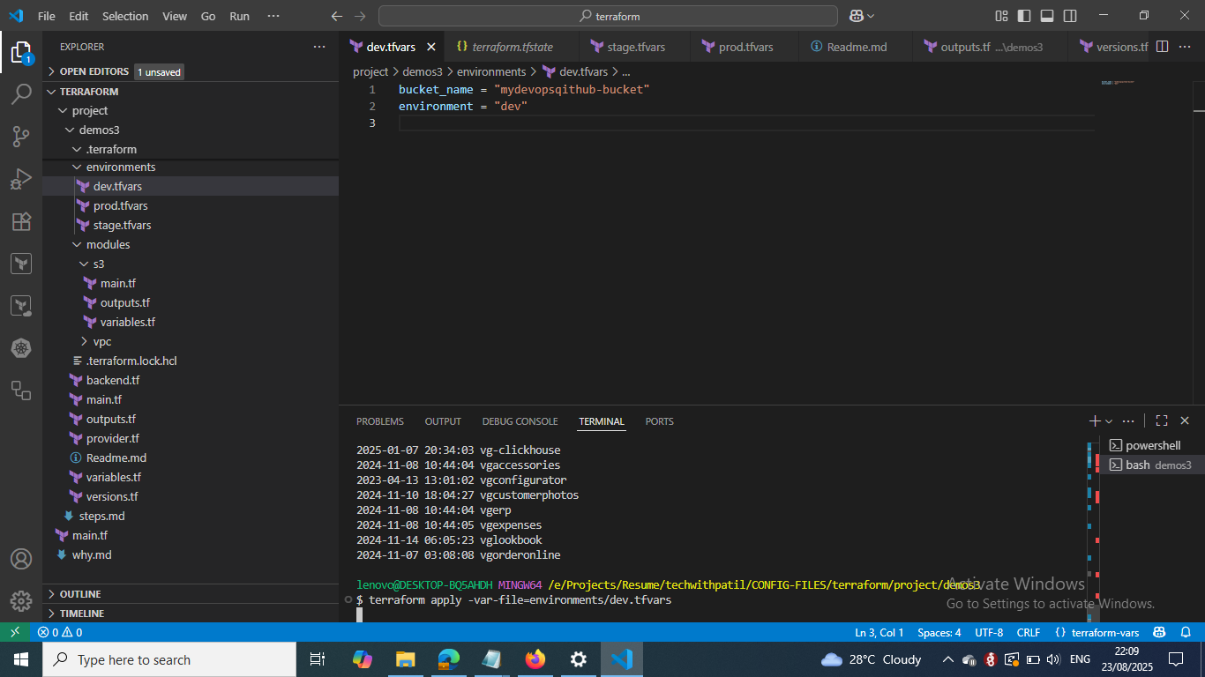
Task: Open the Extensions view
Action: pos(21,221)
